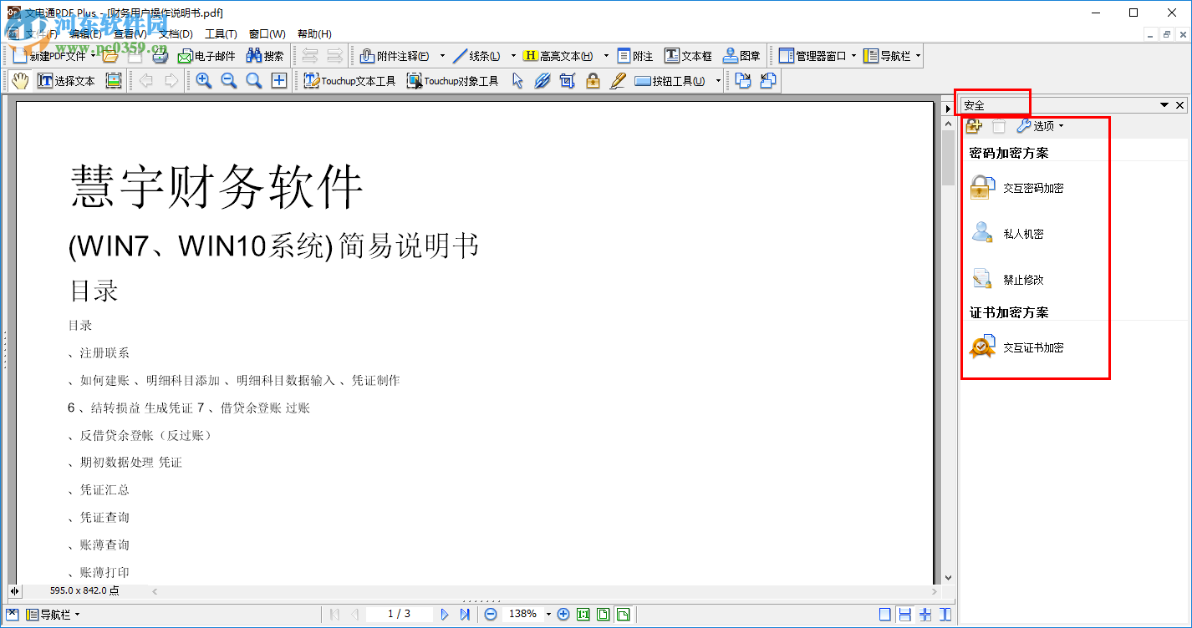
Task: Enable the 图章 stamp tool
Action: click(x=741, y=55)
